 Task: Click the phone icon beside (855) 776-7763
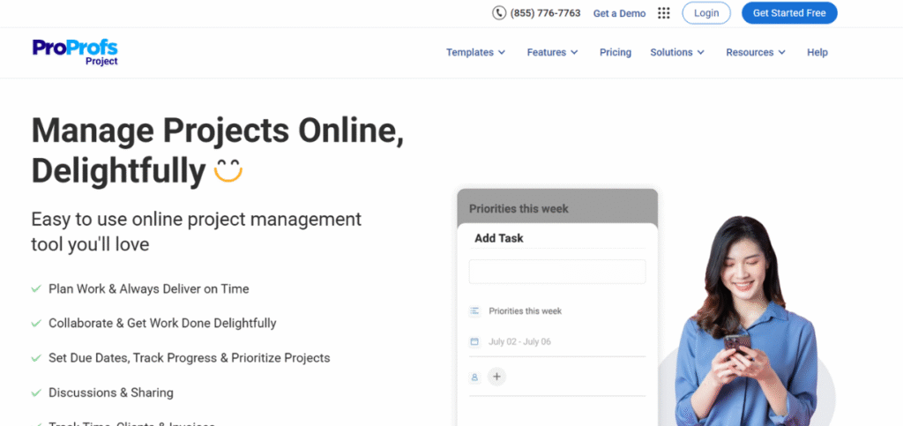[x=499, y=12]
